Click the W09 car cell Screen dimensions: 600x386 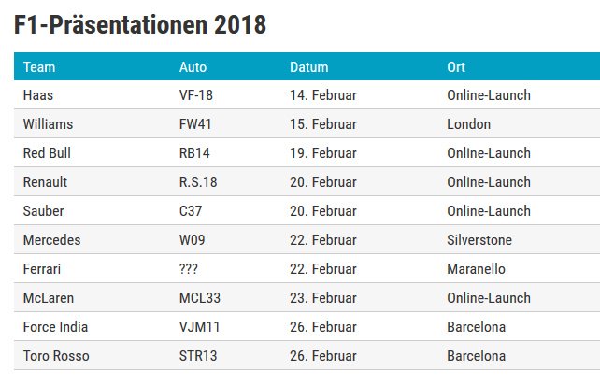(x=193, y=240)
